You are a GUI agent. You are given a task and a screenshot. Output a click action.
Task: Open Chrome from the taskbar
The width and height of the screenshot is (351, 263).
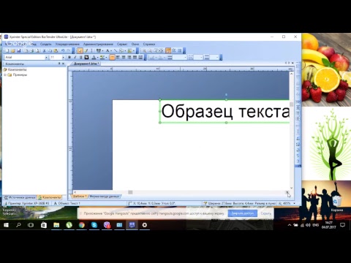pyautogui.click(x=82, y=225)
